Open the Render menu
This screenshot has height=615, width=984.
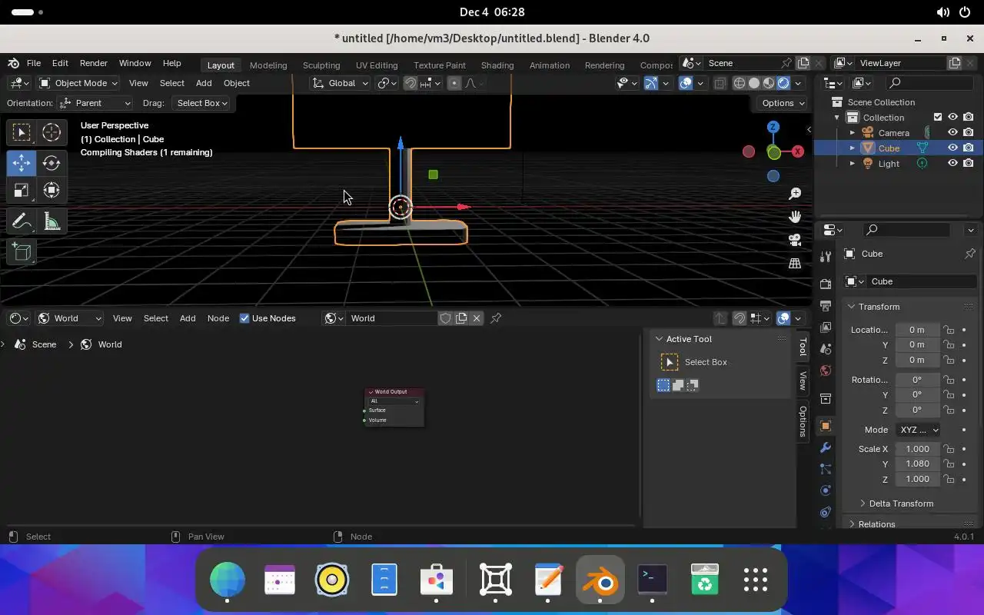[x=94, y=63]
